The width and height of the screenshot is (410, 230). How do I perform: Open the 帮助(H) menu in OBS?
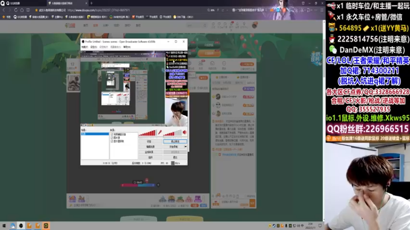[127, 47]
